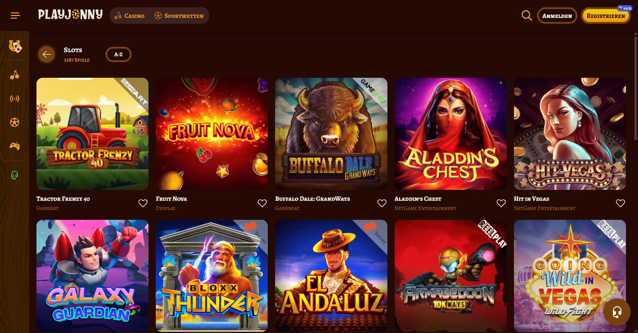
Task: Select the gamepad sidebar icon
Action: pyautogui.click(x=15, y=146)
